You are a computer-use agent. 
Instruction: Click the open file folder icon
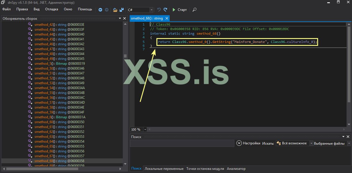coord(115,10)
